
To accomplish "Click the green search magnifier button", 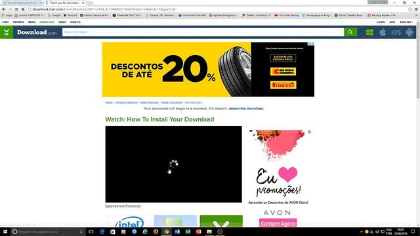I will 350,32.
